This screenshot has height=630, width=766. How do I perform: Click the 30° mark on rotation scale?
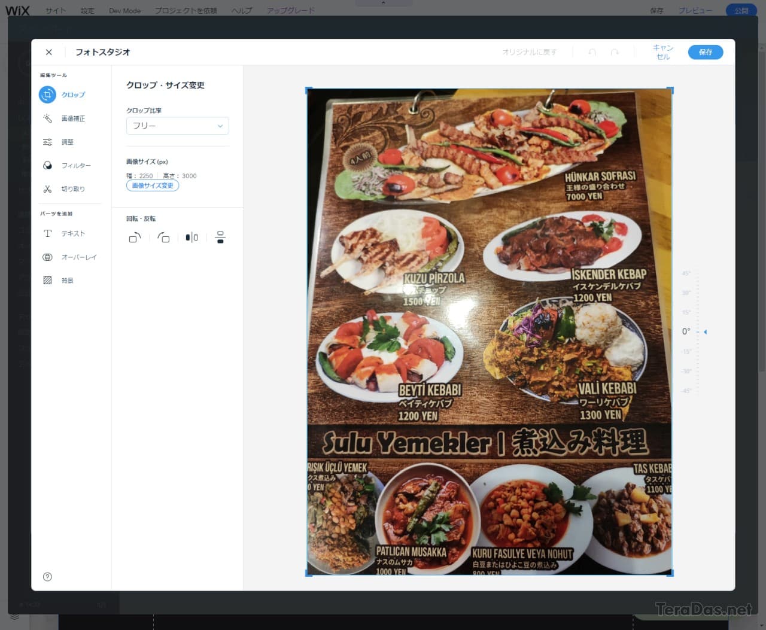(686, 293)
